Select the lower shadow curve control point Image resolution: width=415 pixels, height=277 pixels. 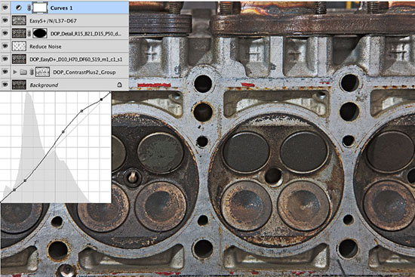pos(25,180)
